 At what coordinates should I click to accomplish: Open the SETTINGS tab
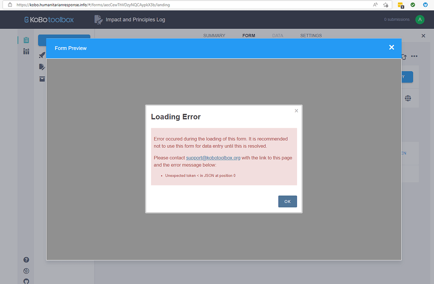click(x=311, y=36)
